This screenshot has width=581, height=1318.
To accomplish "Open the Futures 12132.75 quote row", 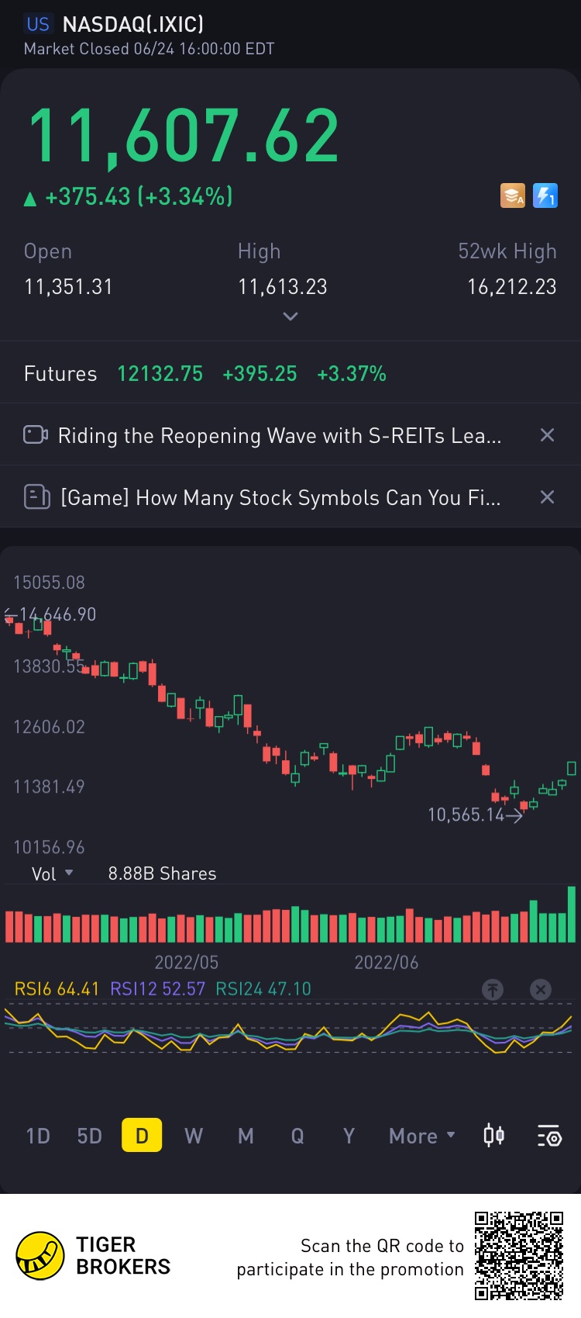I will point(290,373).
